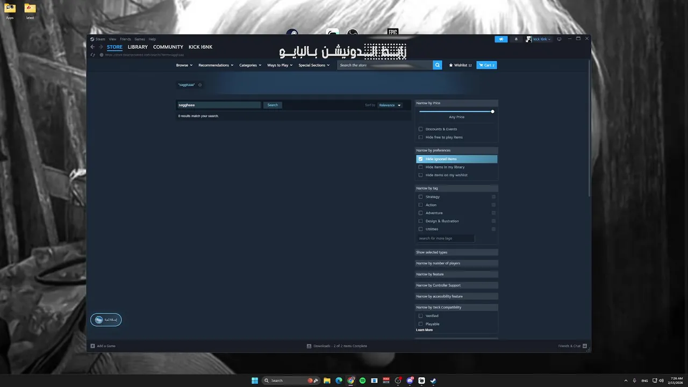The width and height of the screenshot is (688, 387).
Task: Expand Narrow by feature section
Action: [x=456, y=274]
